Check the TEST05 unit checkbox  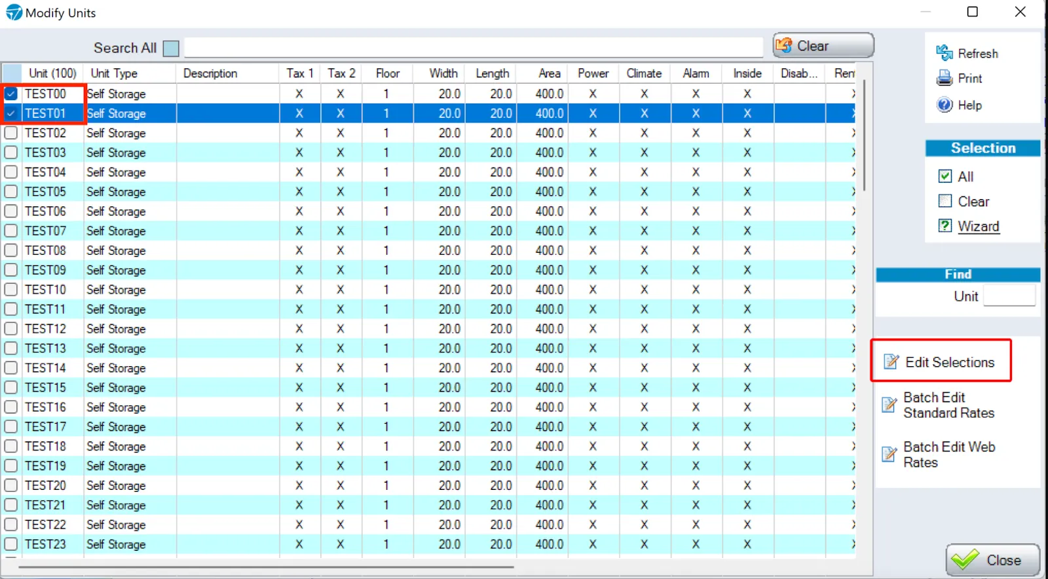pos(11,192)
